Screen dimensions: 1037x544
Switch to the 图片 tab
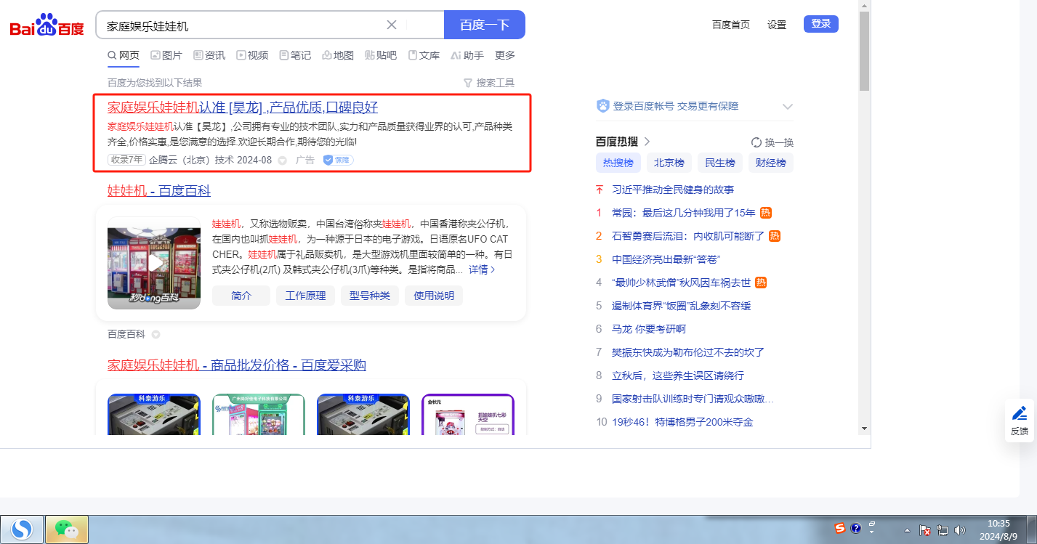166,55
